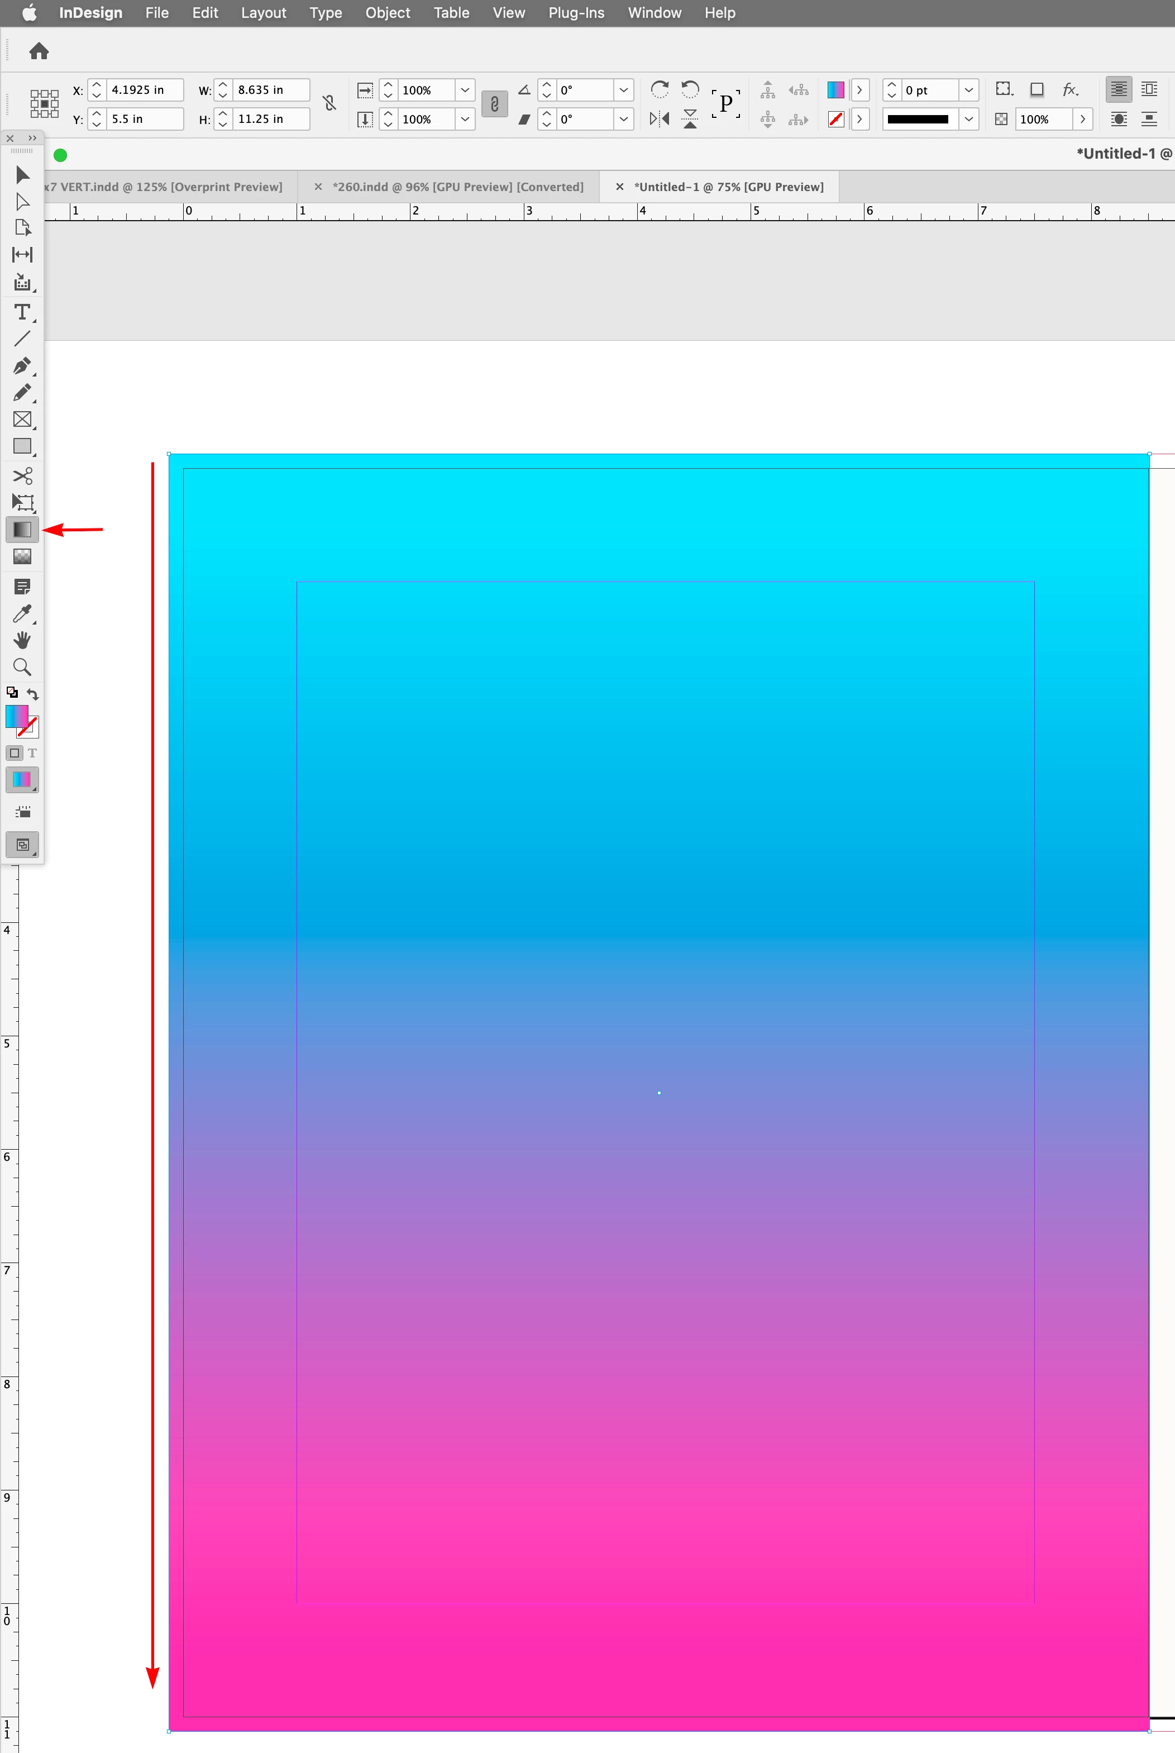
Task: Open the Scale X Percentage dropdown
Action: click(x=465, y=90)
